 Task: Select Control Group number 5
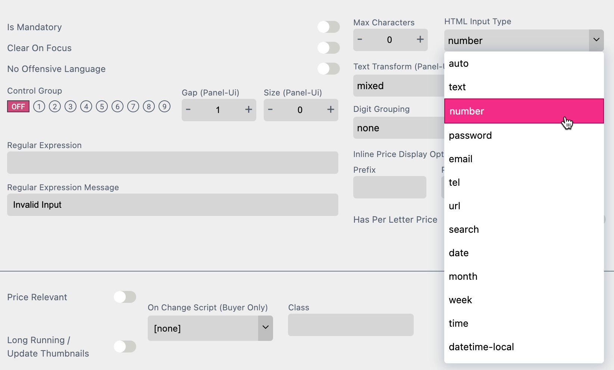pos(101,106)
